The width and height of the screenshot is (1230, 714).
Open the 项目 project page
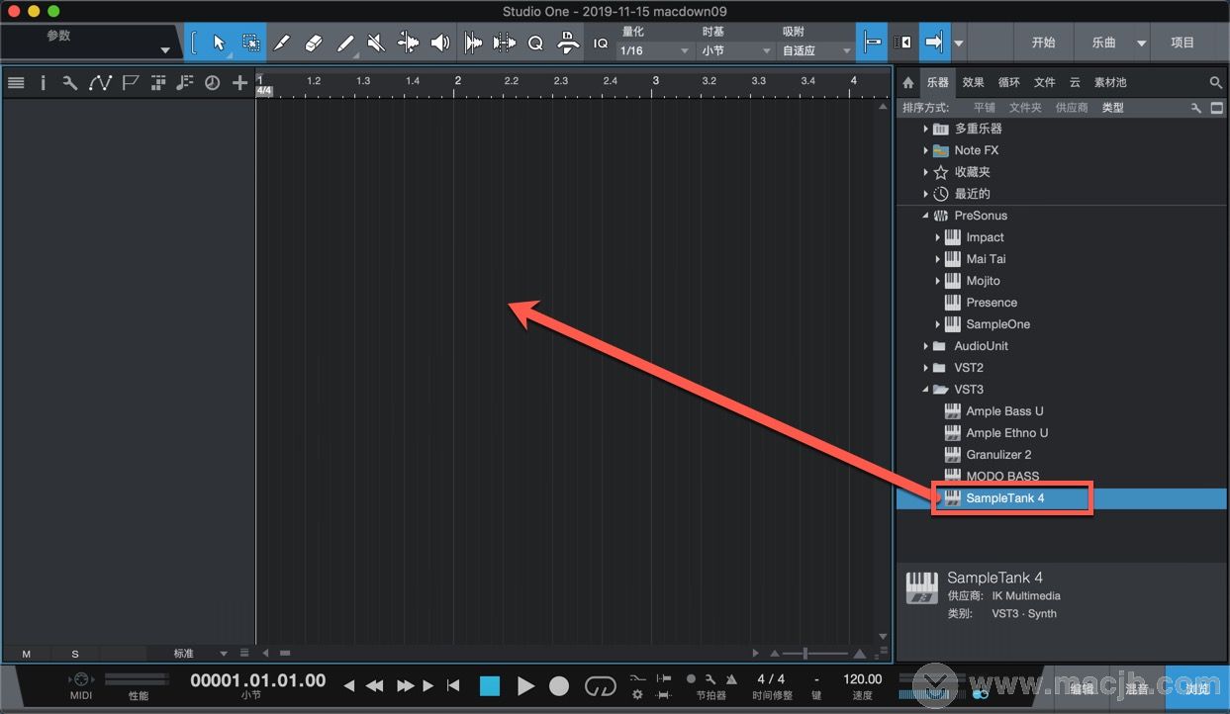click(x=1183, y=44)
